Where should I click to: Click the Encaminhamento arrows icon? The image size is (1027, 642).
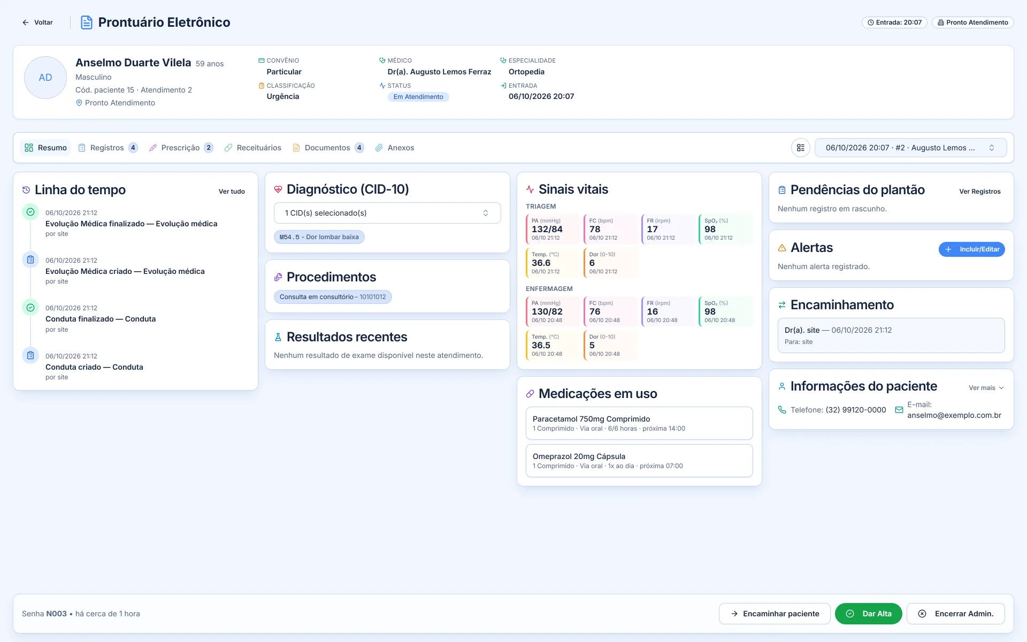(782, 305)
